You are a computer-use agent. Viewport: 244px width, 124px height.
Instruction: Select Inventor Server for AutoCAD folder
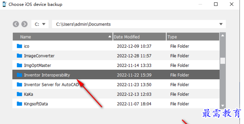pos(116,84)
